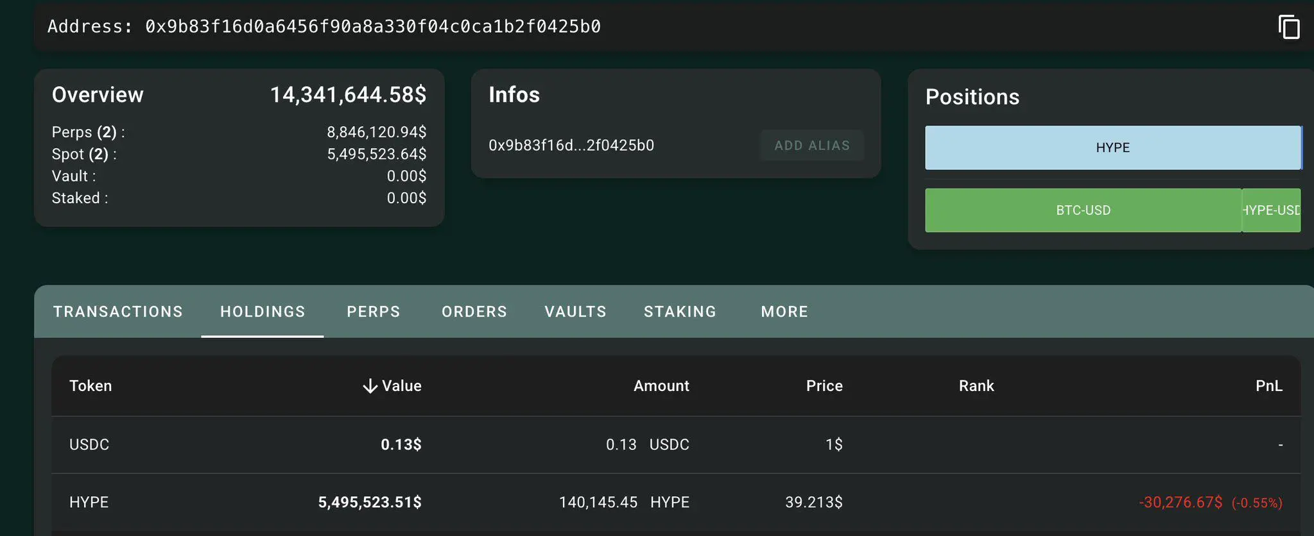Open the PERPS tab
Viewport: 1314px width, 536px height.
coord(374,312)
